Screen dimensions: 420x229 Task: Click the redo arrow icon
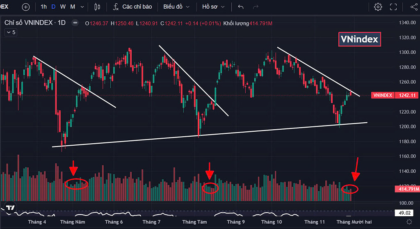[256, 7]
